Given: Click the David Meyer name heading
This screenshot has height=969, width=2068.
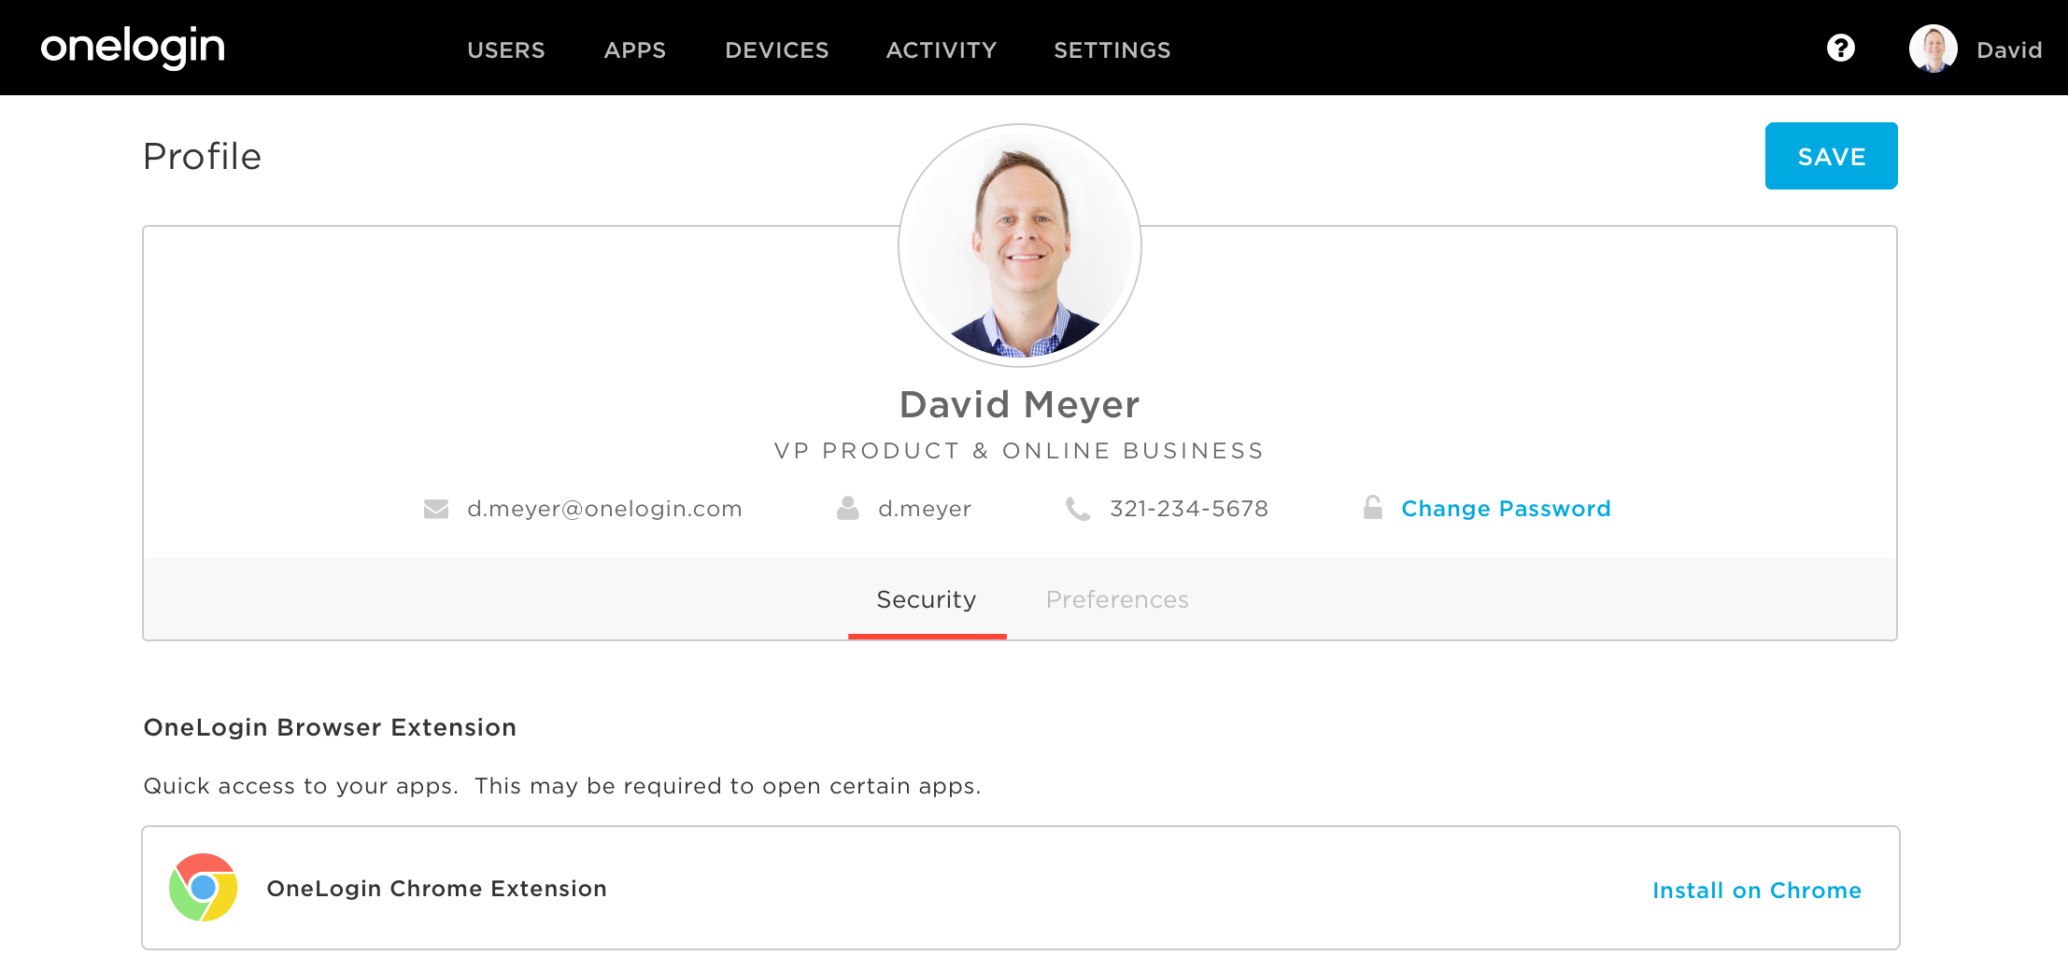Looking at the screenshot, I should click(x=1019, y=404).
